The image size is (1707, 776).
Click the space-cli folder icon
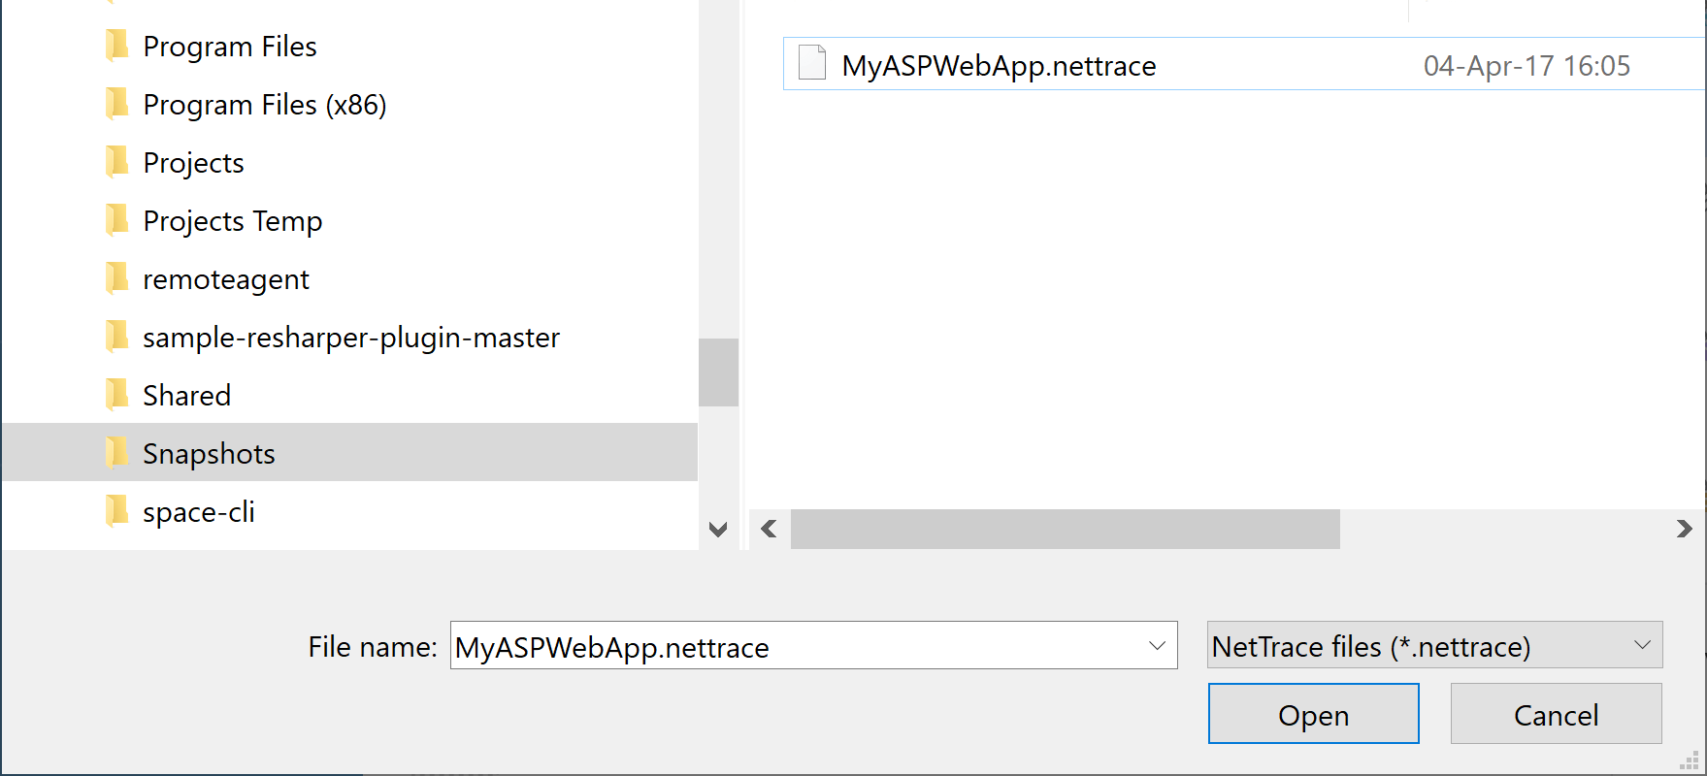point(116,511)
